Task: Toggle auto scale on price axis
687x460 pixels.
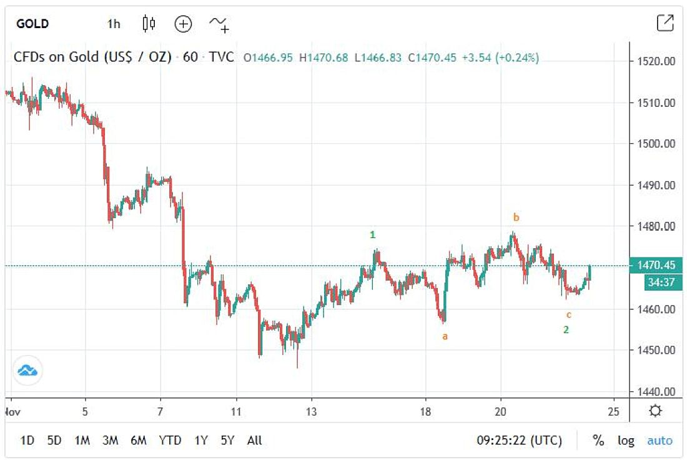Action: (x=660, y=441)
